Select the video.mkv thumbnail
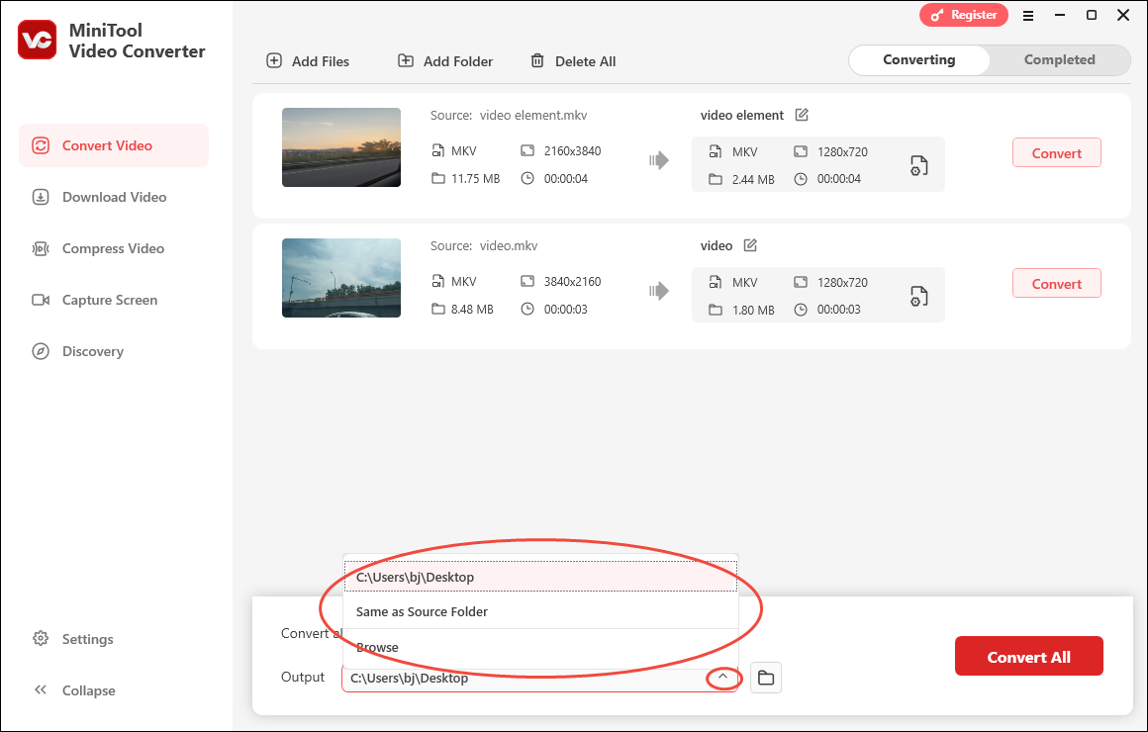The width and height of the screenshot is (1148, 732). [x=341, y=277]
